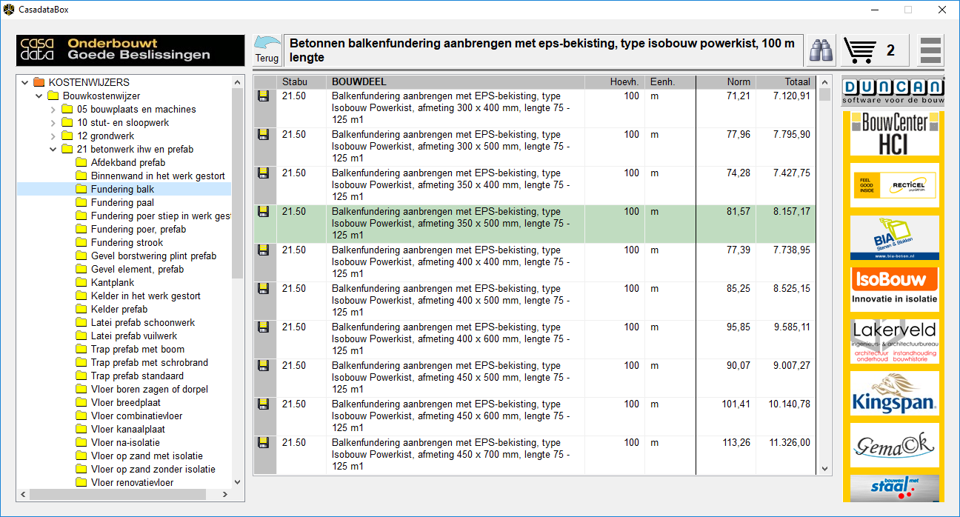Click the Terug back arrow button
Viewport: 960px width, 517px height.
(267, 50)
